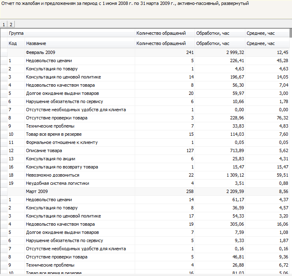Click processing value 46,81
The height and width of the screenshot is (276, 292).
pos(238,257)
